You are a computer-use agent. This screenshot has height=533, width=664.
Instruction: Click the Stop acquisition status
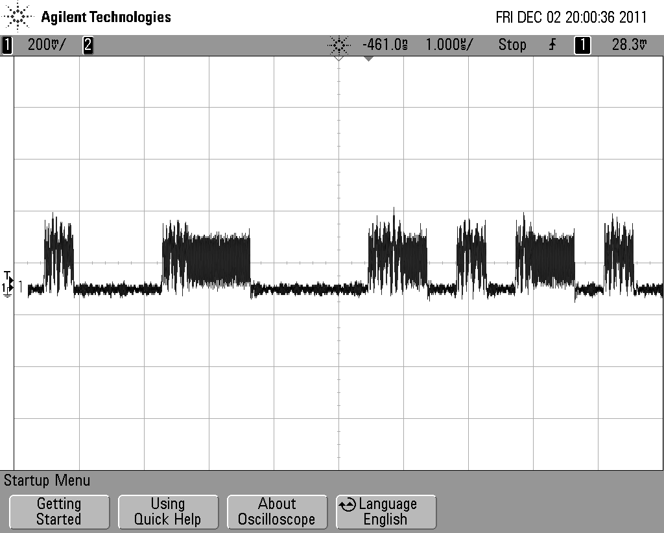point(512,45)
